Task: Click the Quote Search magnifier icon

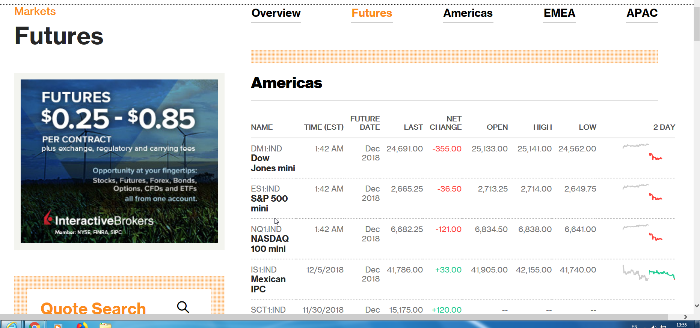Action: pyautogui.click(x=183, y=307)
